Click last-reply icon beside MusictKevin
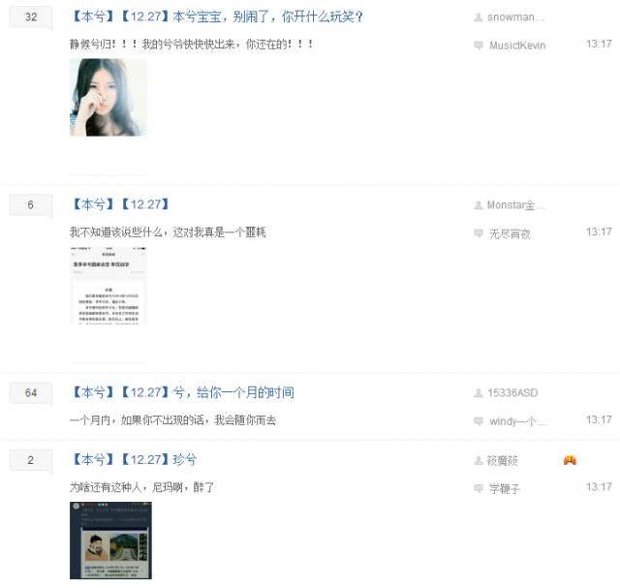 [479, 46]
